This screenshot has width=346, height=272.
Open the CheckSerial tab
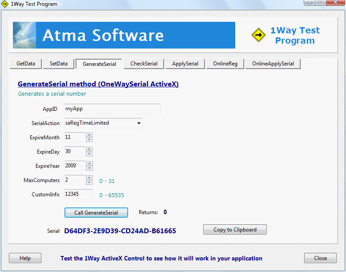point(144,64)
